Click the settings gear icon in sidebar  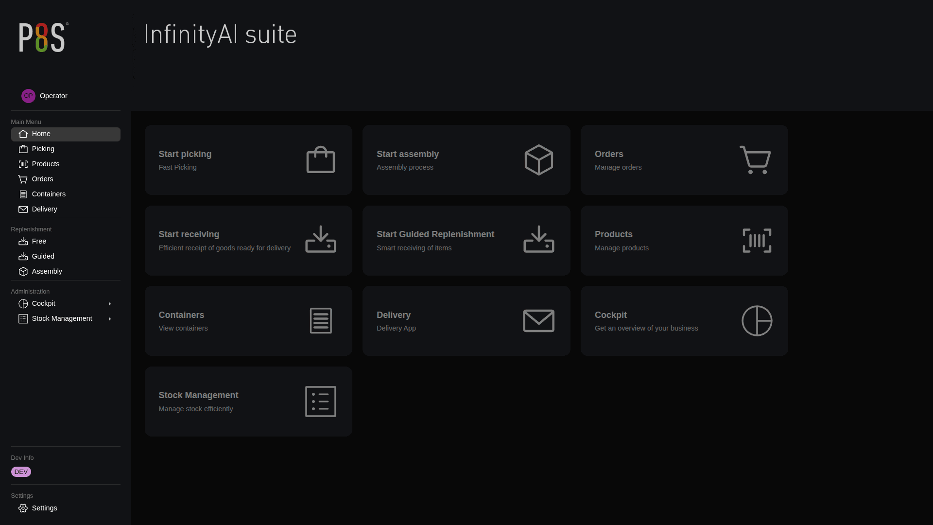23,508
